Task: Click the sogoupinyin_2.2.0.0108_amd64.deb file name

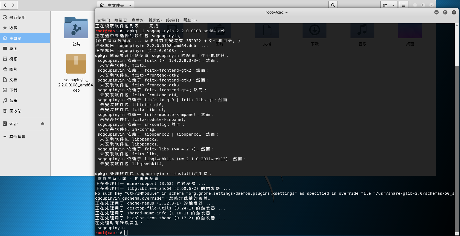Action: tap(76, 85)
